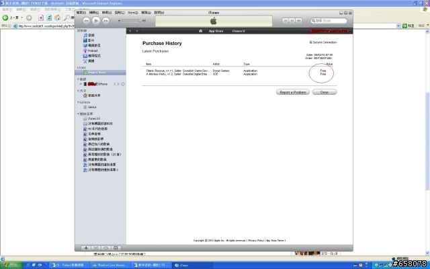This screenshot has width=430, height=269.
Task: Collapse the Shared section
Action: point(78,91)
